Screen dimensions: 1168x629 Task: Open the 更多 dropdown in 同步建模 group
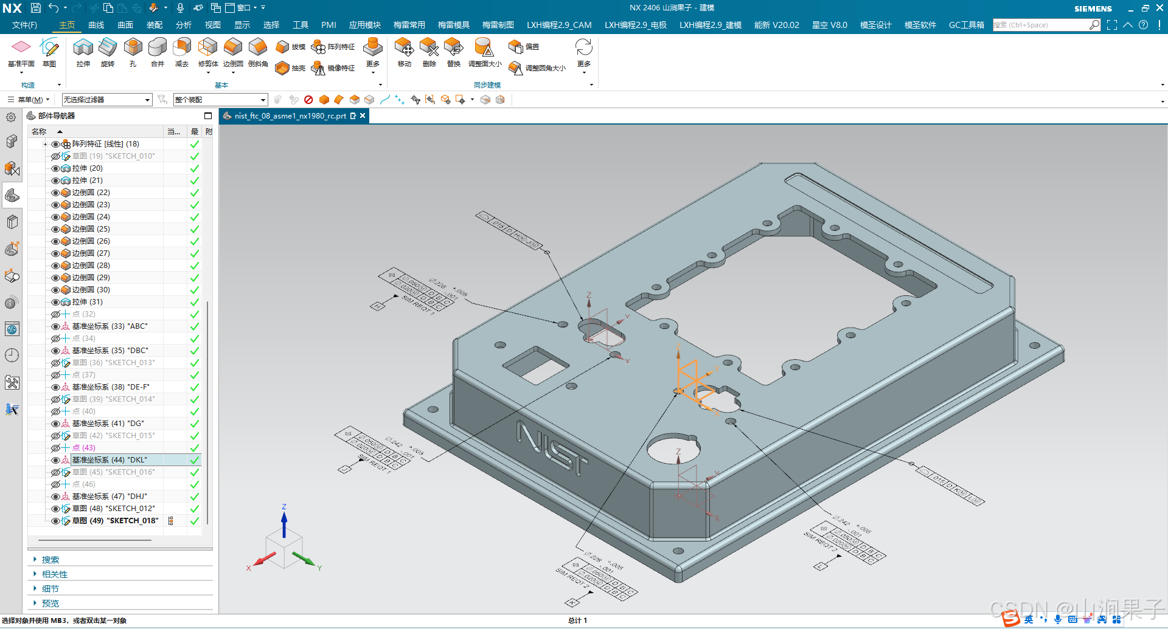(584, 56)
